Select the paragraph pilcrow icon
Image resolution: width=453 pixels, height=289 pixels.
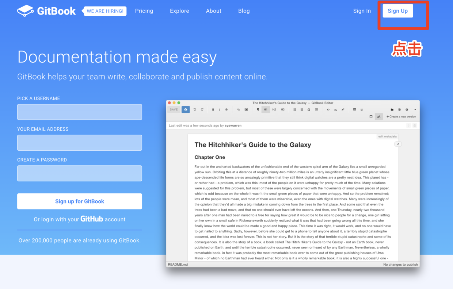click(x=258, y=109)
